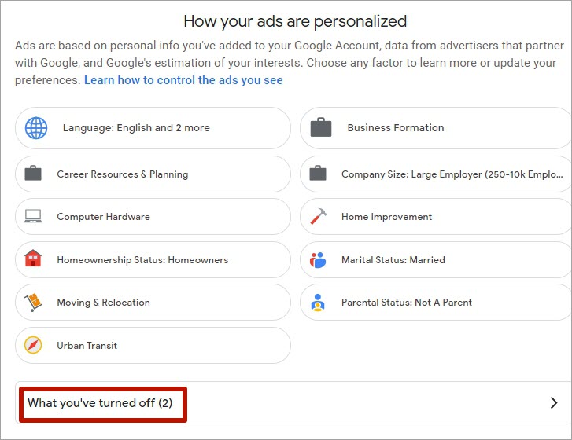
Task: Click the Marital Status people icon
Action: [318, 260]
